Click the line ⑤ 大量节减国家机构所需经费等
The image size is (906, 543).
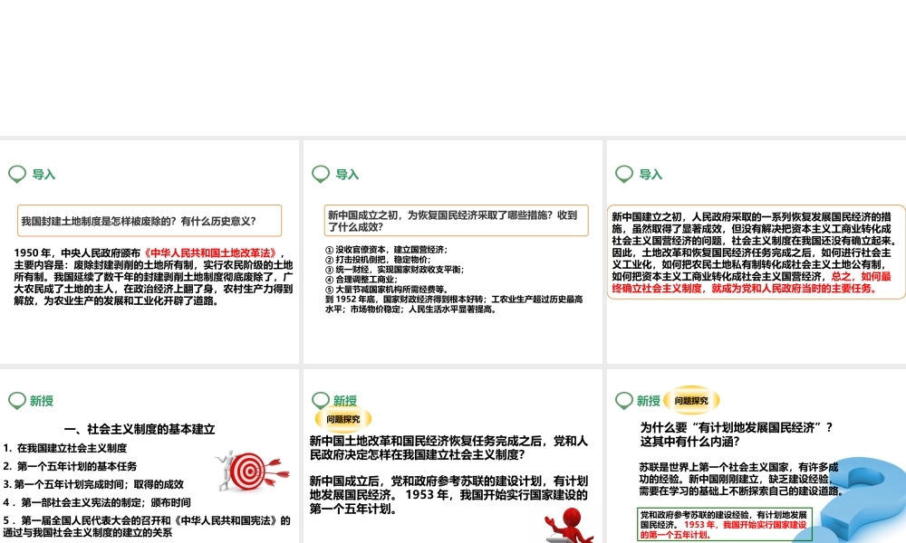387,289
